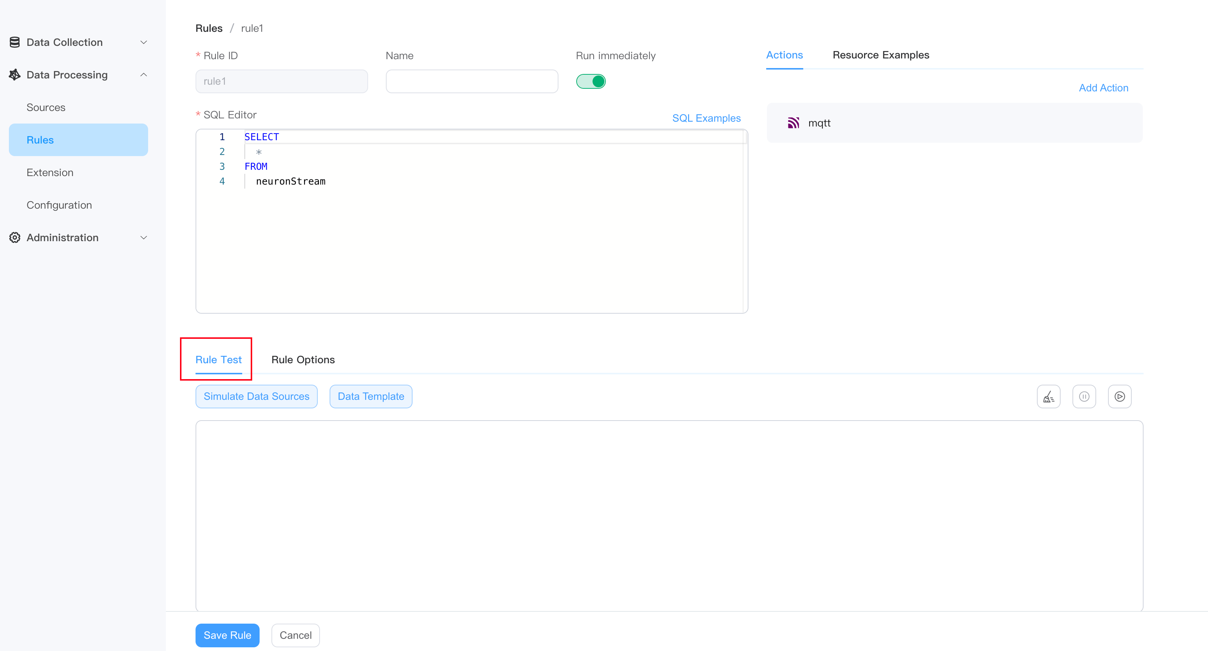This screenshot has width=1208, height=651.
Task: Click the Data Processing sidebar icon
Action: click(14, 75)
